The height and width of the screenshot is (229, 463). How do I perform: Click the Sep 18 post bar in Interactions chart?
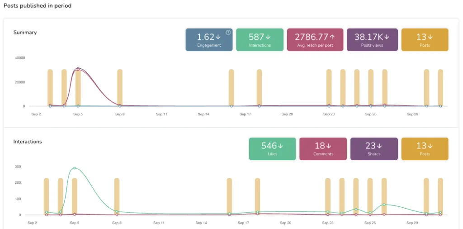pyautogui.click(x=257, y=195)
